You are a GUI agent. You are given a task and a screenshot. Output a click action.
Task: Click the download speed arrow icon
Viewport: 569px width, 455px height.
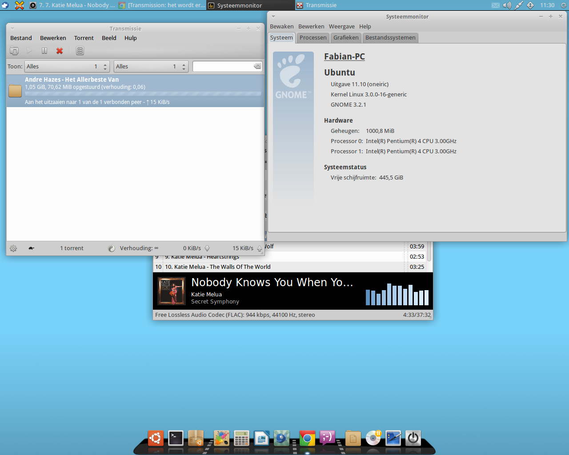pyautogui.click(x=207, y=248)
